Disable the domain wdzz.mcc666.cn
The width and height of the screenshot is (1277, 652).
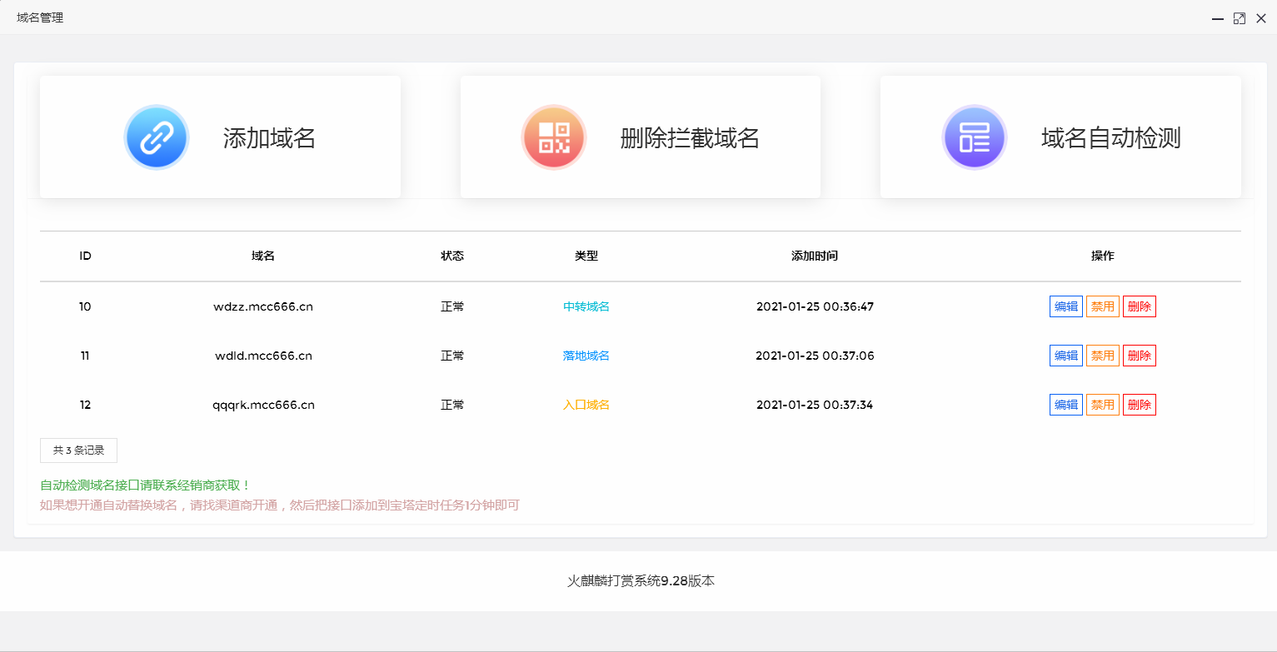tap(1102, 306)
